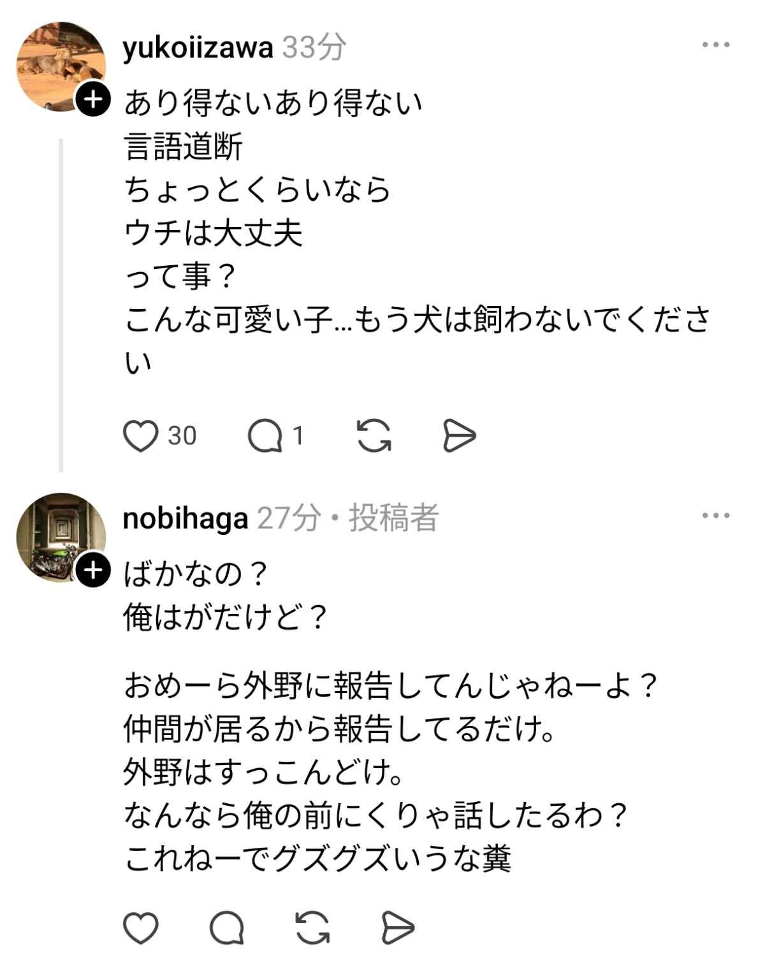Like nobihaga's reply with the heart

coord(140,927)
